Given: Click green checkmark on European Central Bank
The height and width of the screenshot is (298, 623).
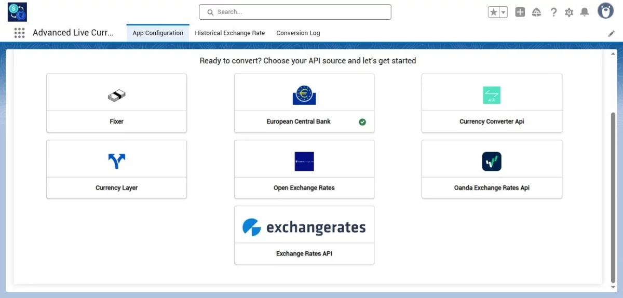Looking at the screenshot, I should [362, 122].
